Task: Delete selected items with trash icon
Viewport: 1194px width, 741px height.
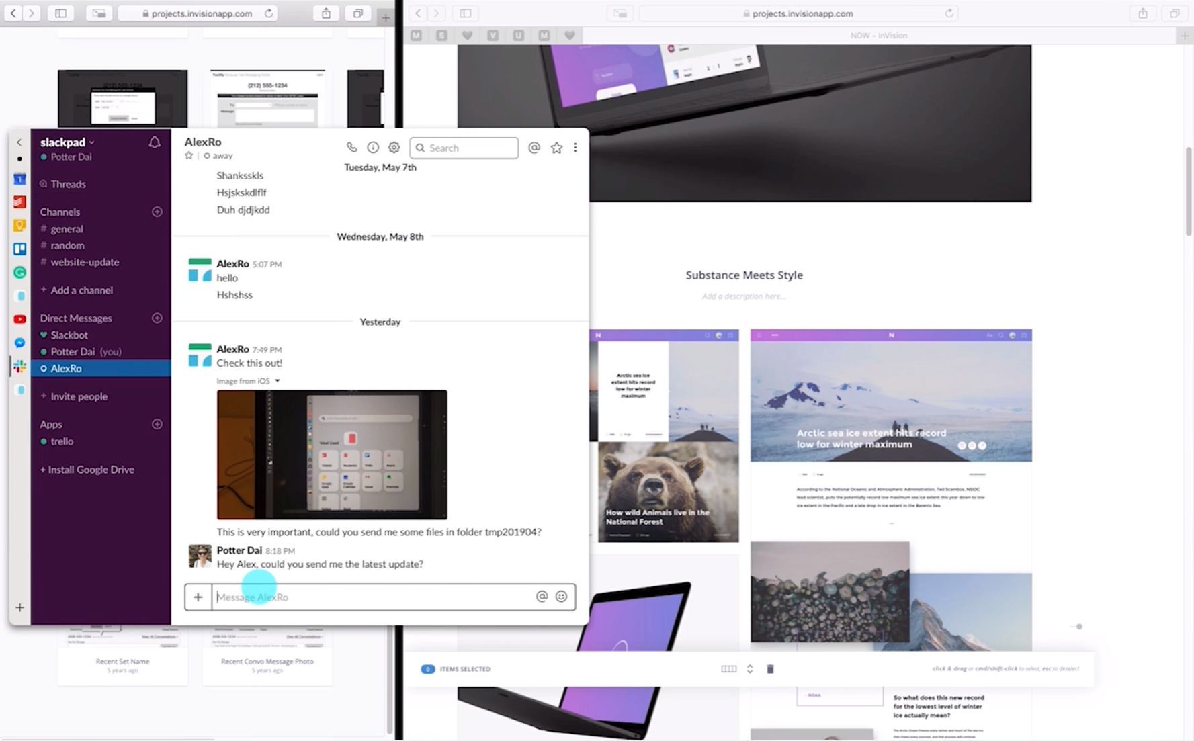Action: tap(771, 669)
